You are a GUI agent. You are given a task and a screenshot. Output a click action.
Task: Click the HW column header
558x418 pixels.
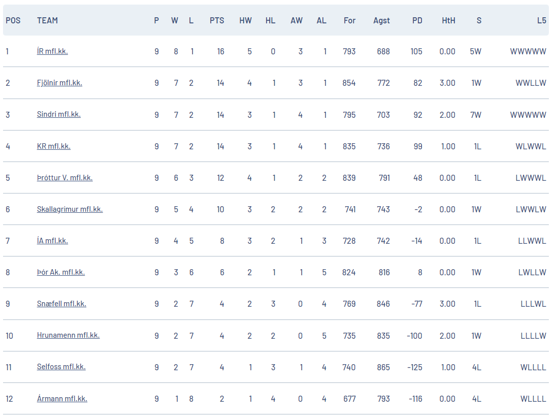pyautogui.click(x=246, y=21)
